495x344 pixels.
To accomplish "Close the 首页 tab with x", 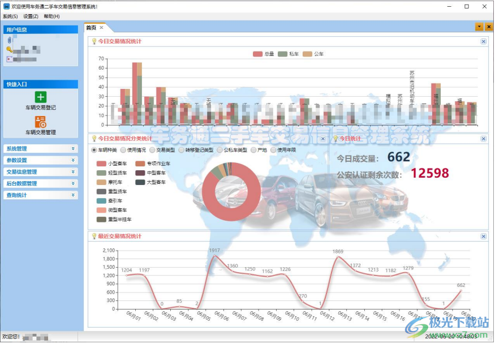I will 101,28.
